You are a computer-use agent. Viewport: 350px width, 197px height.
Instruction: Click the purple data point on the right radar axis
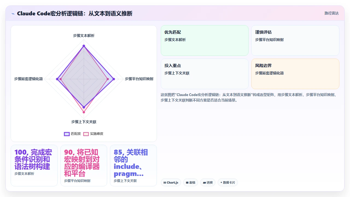[114, 79]
